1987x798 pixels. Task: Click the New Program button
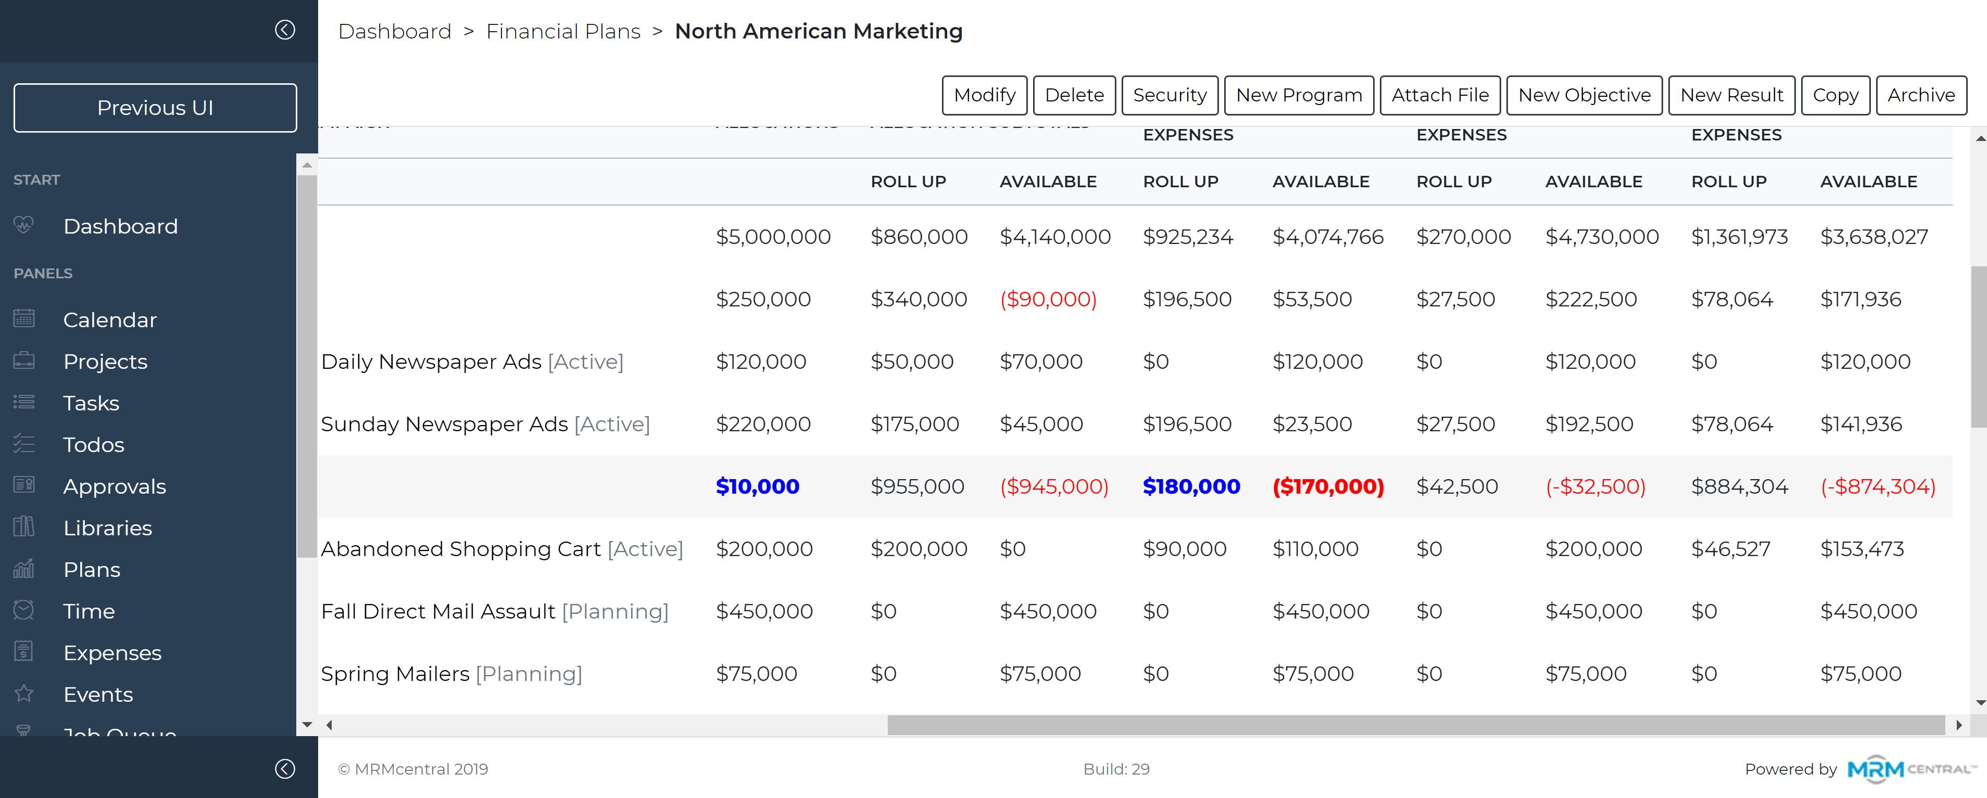(1298, 96)
